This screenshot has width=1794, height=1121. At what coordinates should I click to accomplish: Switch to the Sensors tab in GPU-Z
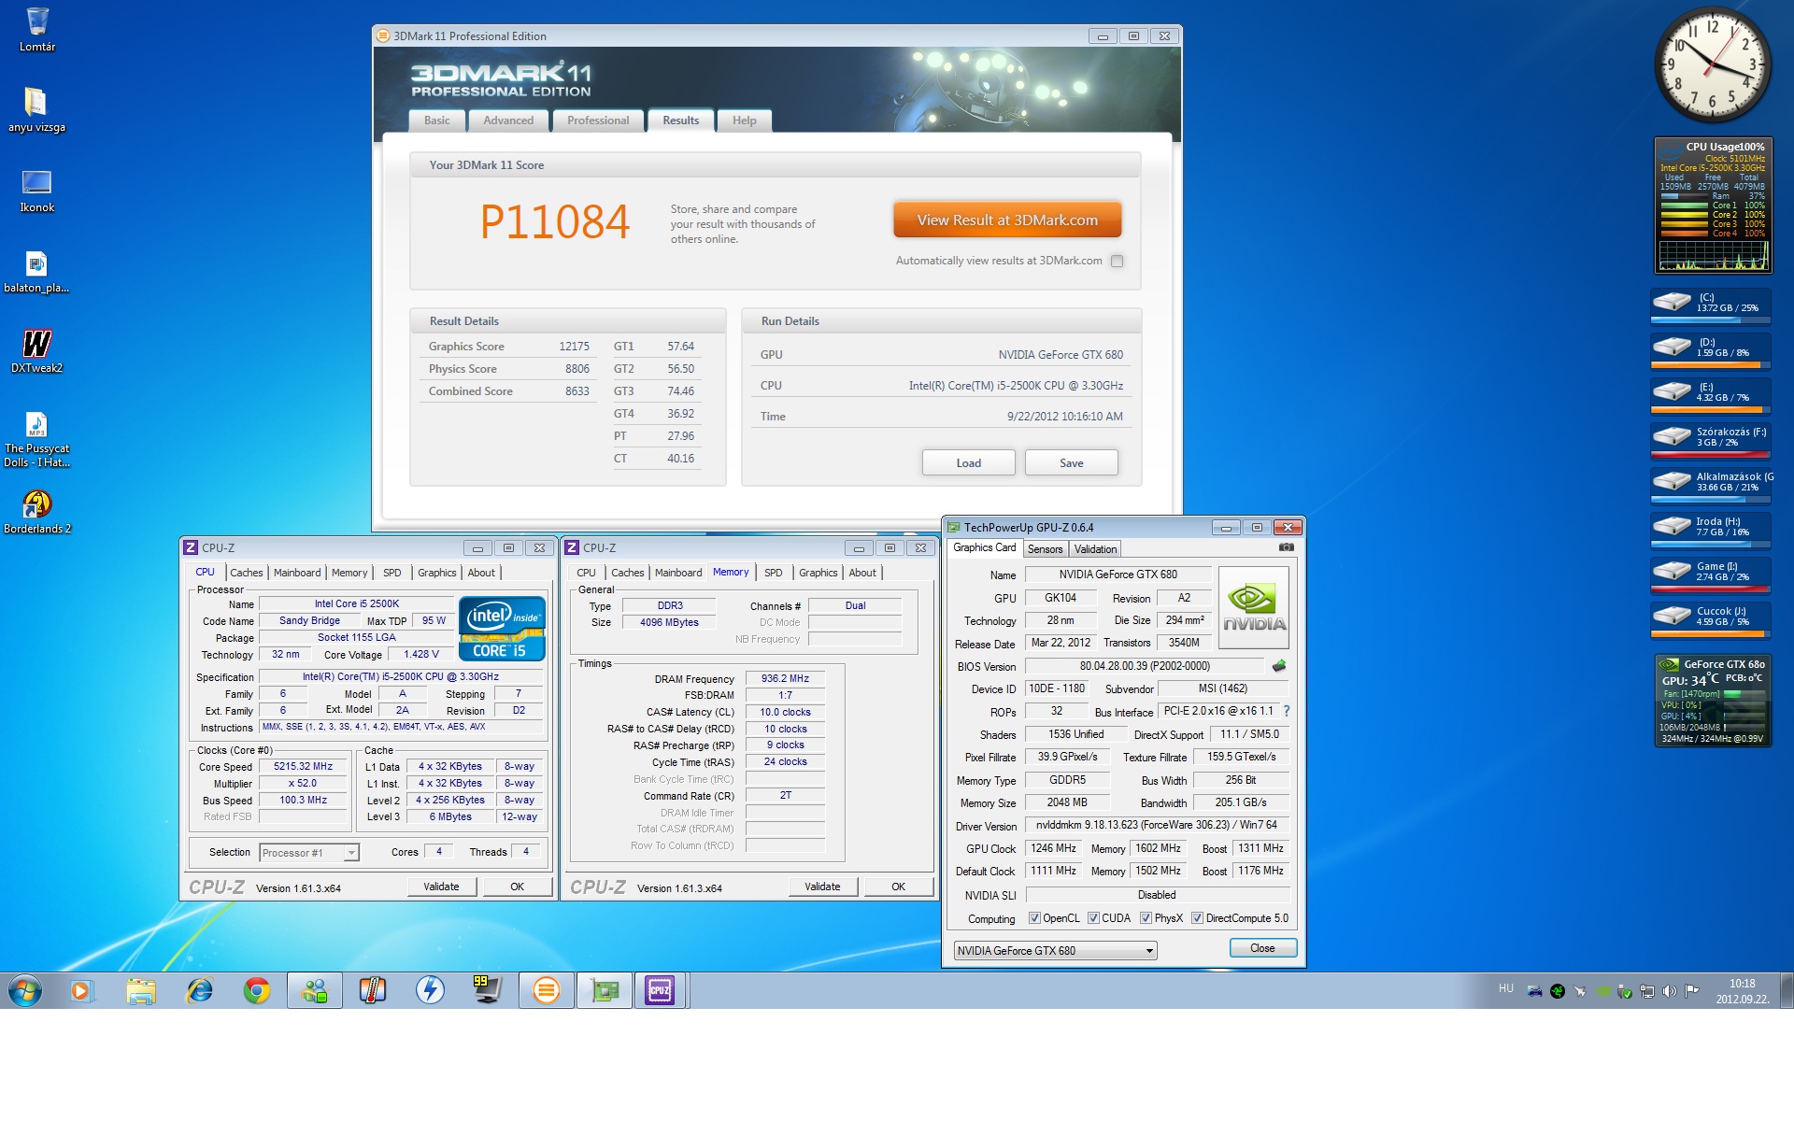[x=1045, y=549]
